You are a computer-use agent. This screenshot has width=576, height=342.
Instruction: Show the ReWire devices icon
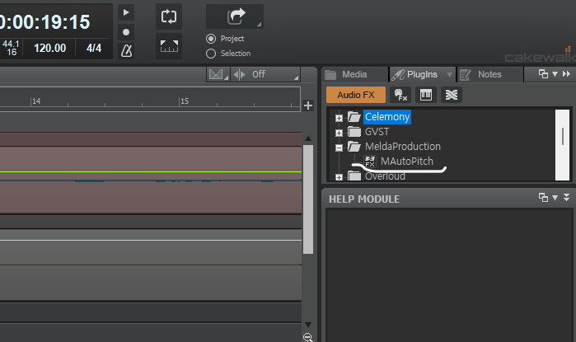[x=452, y=95]
